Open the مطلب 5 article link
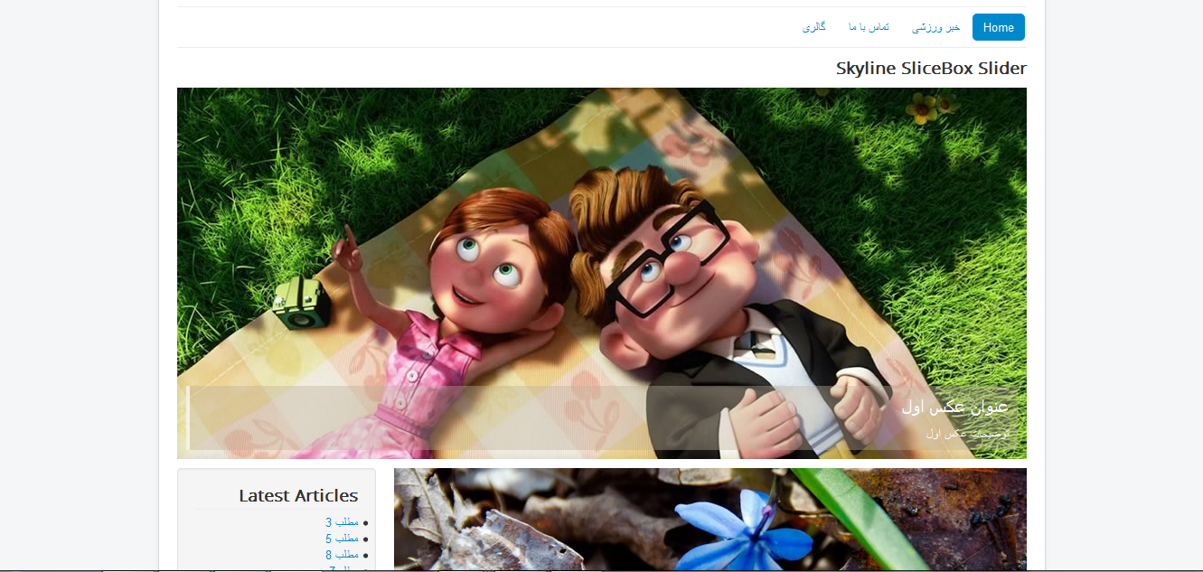1203x572 pixels. [343, 539]
